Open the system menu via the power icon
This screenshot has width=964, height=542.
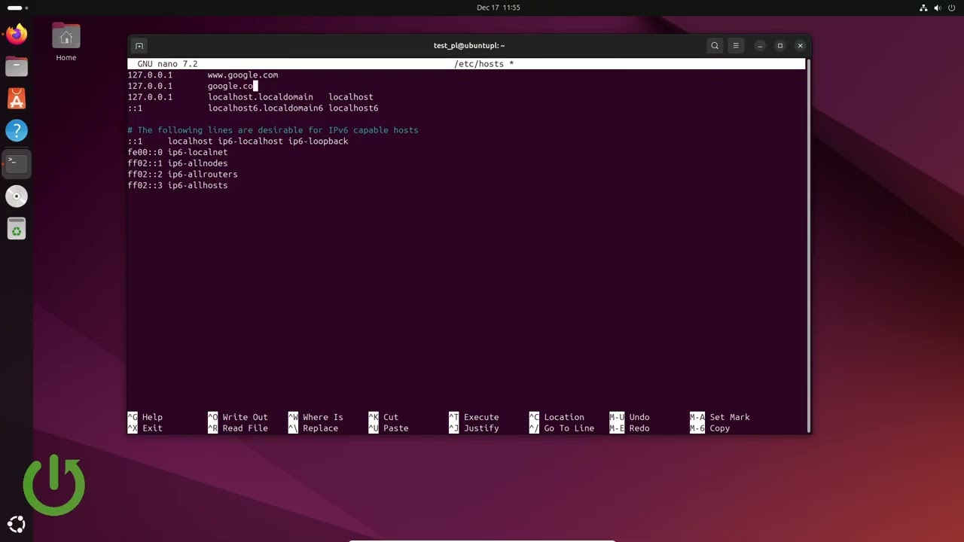coord(952,8)
